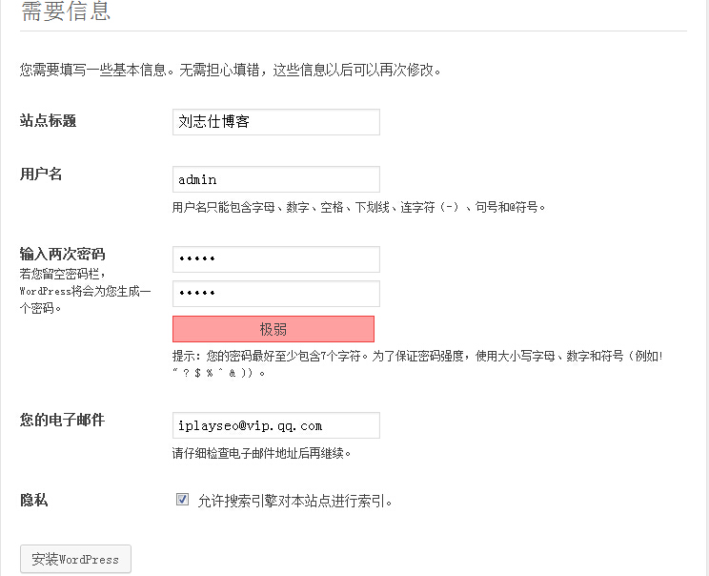Click the 输入两次密码 label

pyautogui.click(x=62, y=254)
